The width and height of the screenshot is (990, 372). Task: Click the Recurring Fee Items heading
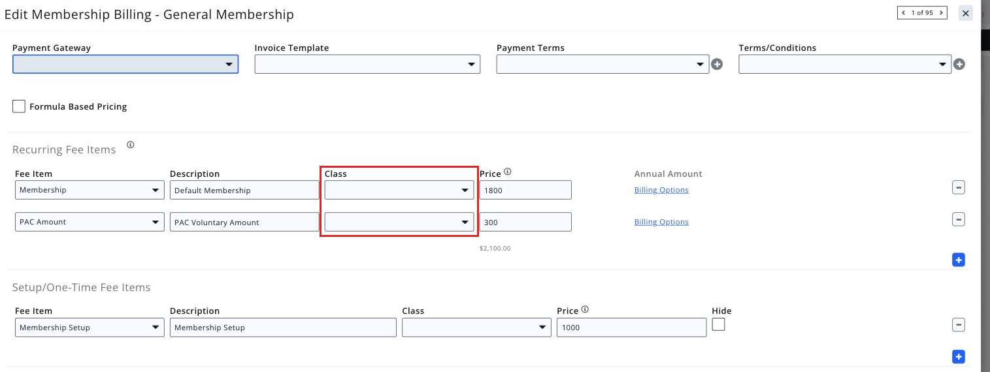click(64, 149)
